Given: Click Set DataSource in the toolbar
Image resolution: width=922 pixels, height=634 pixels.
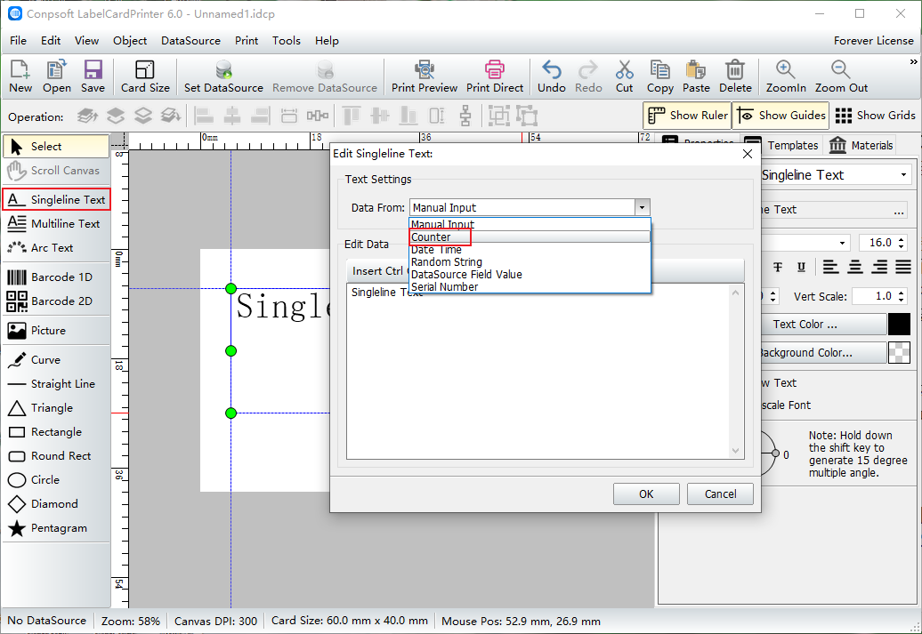Looking at the screenshot, I should coord(223,76).
